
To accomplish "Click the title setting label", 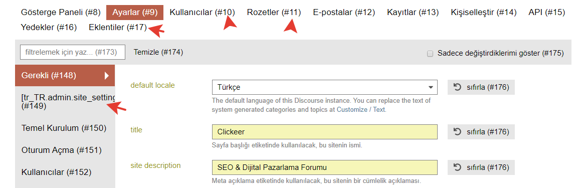I will pos(136,130).
